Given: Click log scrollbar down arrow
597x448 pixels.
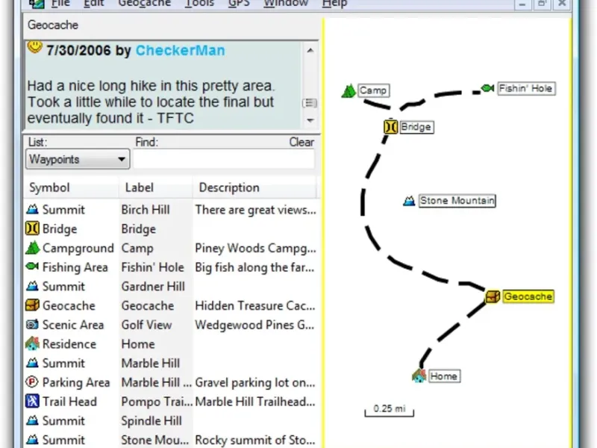Looking at the screenshot, I should click(x=310, y=120).
